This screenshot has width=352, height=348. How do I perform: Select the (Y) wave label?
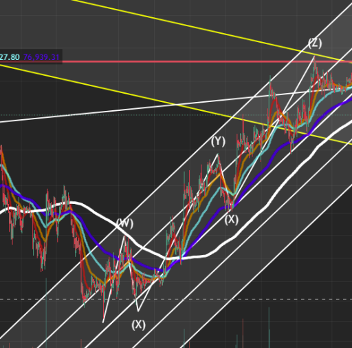tap(218, 141)
